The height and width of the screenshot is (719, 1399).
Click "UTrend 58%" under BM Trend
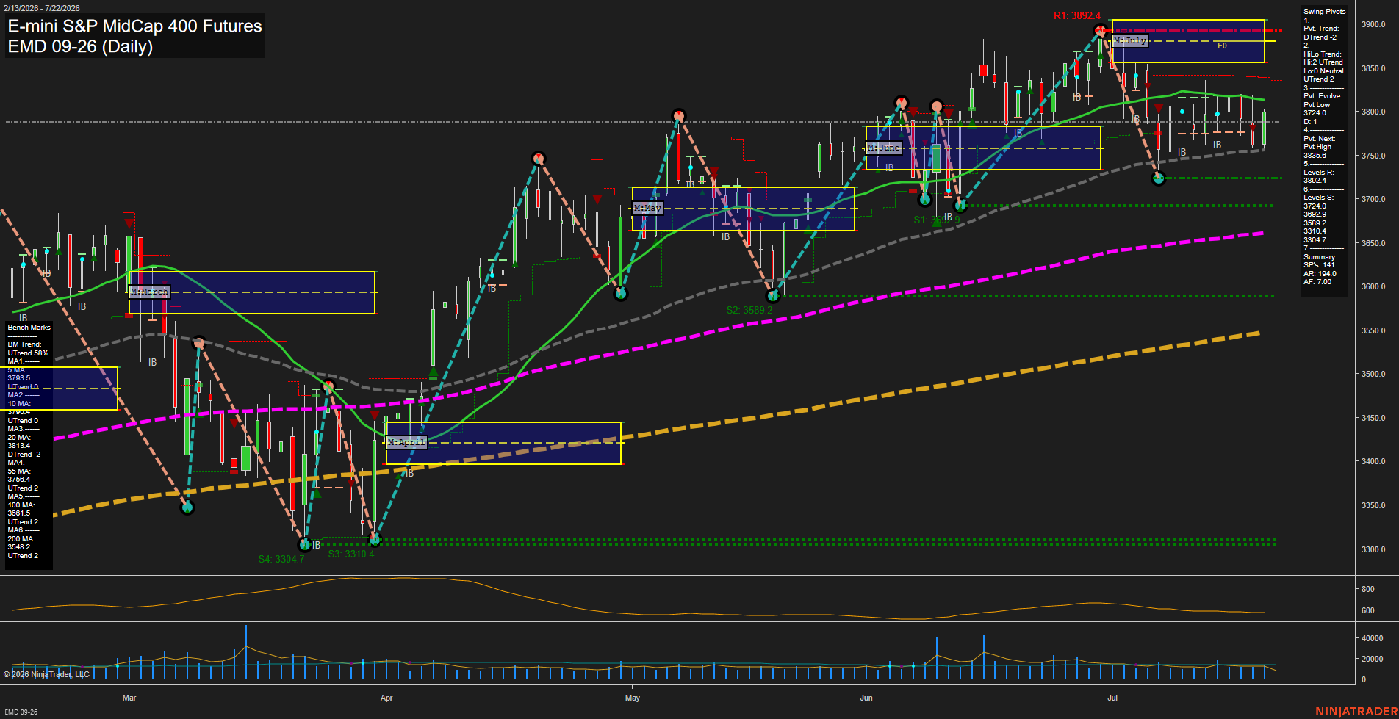pos(28,353)
